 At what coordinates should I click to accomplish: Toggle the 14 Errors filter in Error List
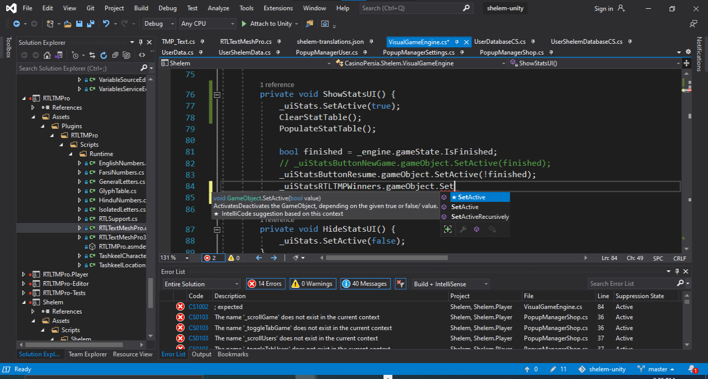click(265, 284)
